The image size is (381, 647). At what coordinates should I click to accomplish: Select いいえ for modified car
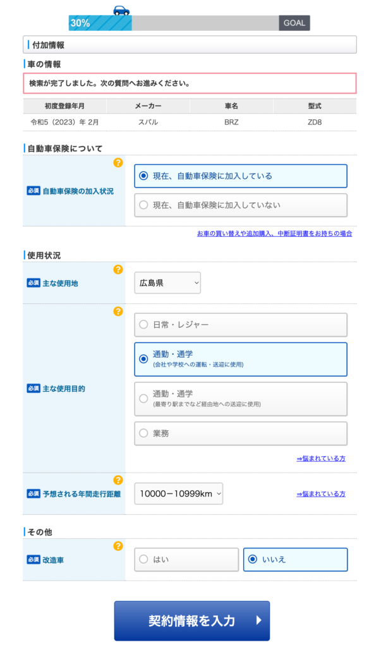point(295,559)
